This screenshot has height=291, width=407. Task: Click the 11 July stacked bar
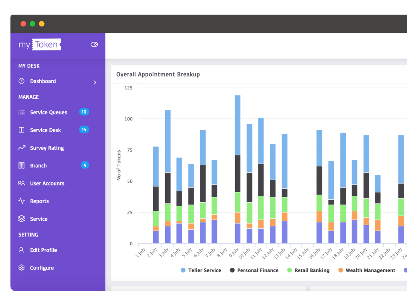pos(261,181)
